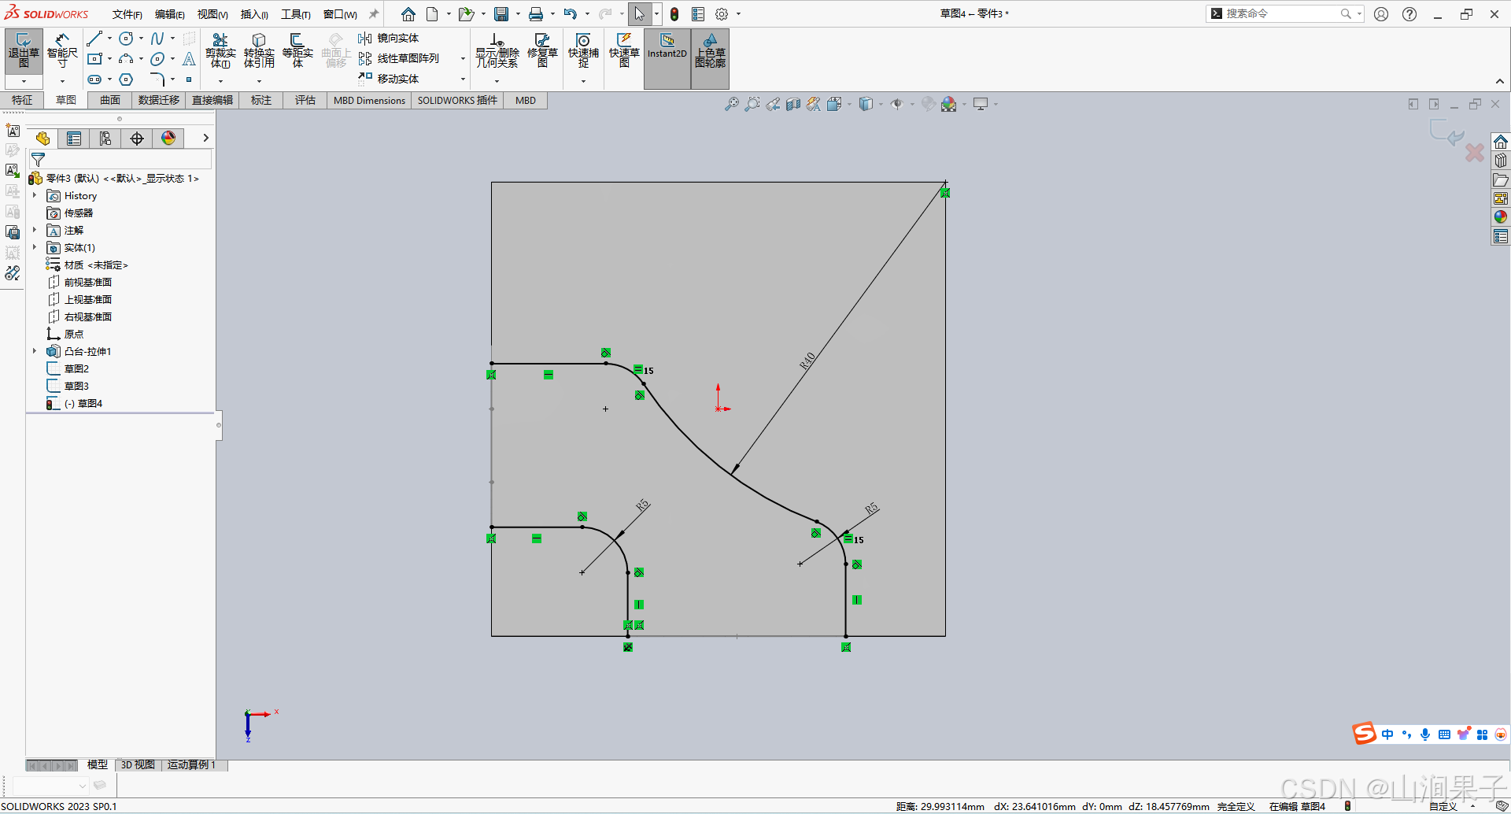Switch to the 特征 tab
This screenshot has height=814, width=1511.
[x=22, y=100]
